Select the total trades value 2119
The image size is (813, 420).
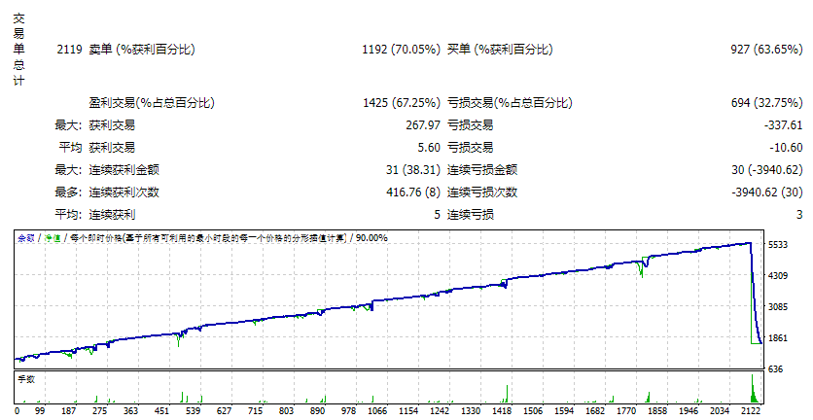[x=69, y=50]
